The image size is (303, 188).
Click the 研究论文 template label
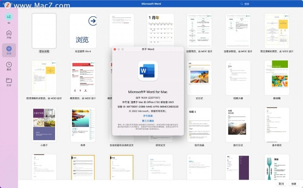click(160, 145)
